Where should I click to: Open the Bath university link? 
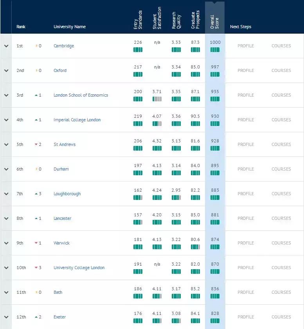click(x=58, y=292)
